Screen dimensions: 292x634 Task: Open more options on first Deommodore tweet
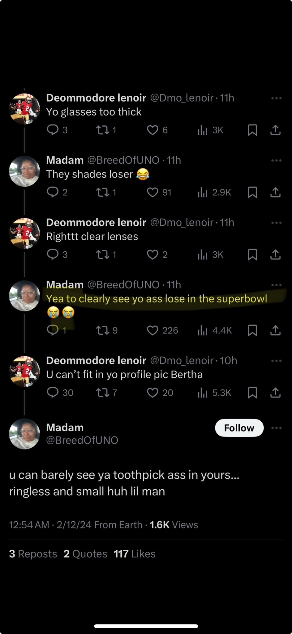(276, 98)
